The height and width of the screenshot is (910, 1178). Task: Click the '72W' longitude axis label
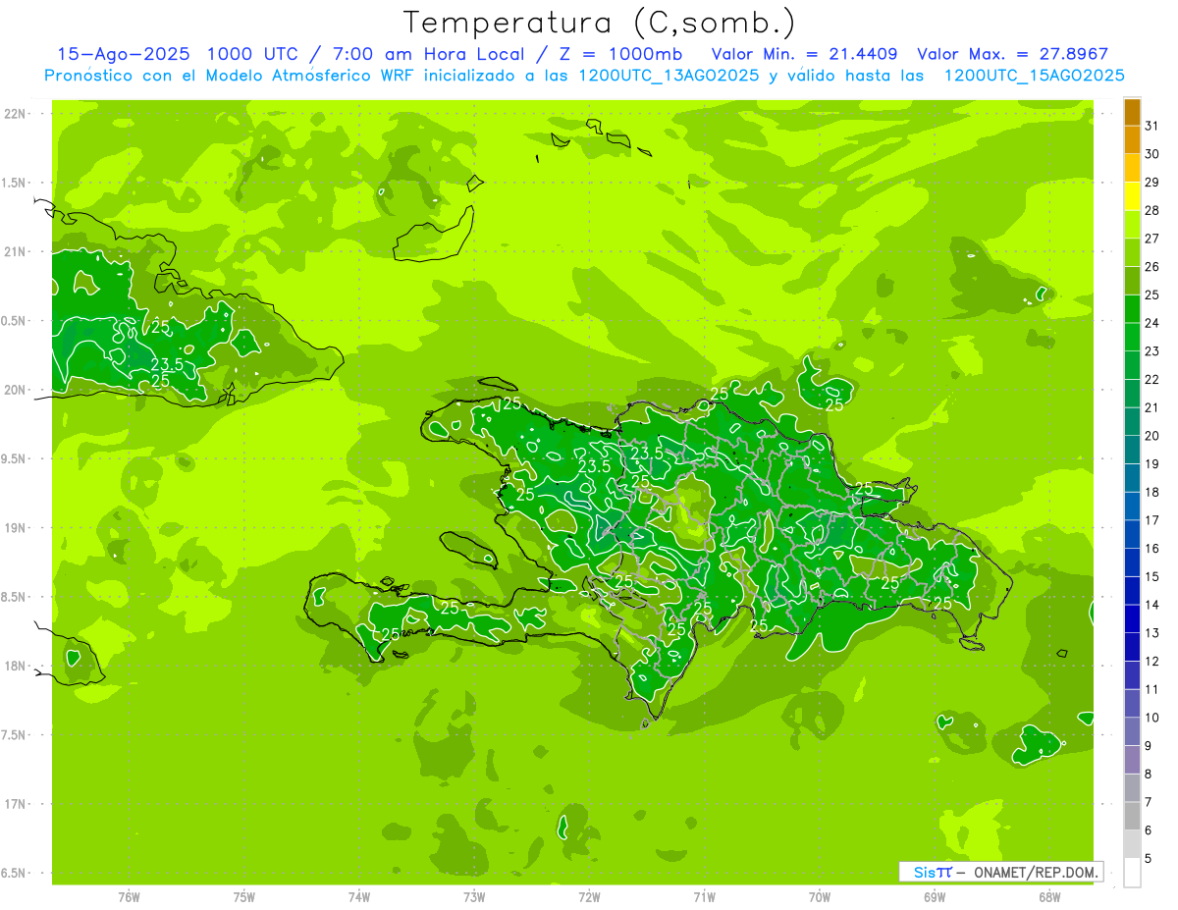tap(589, 896)
